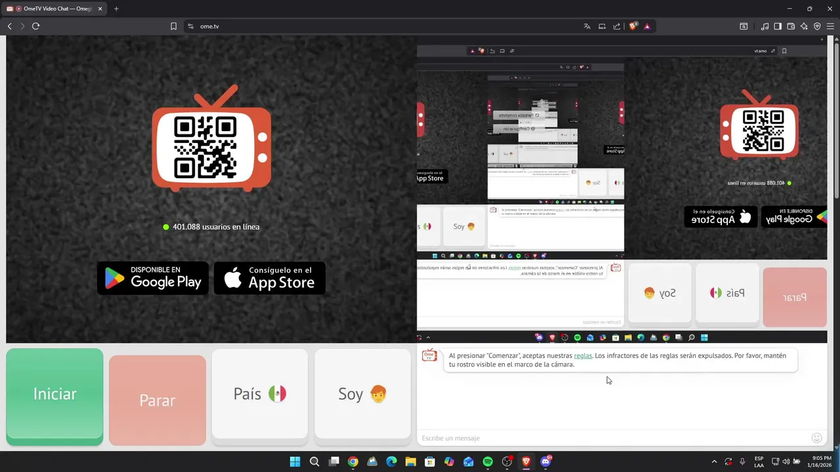
Task: Open the tab search icon in toolbar
Action: [744, 26]
